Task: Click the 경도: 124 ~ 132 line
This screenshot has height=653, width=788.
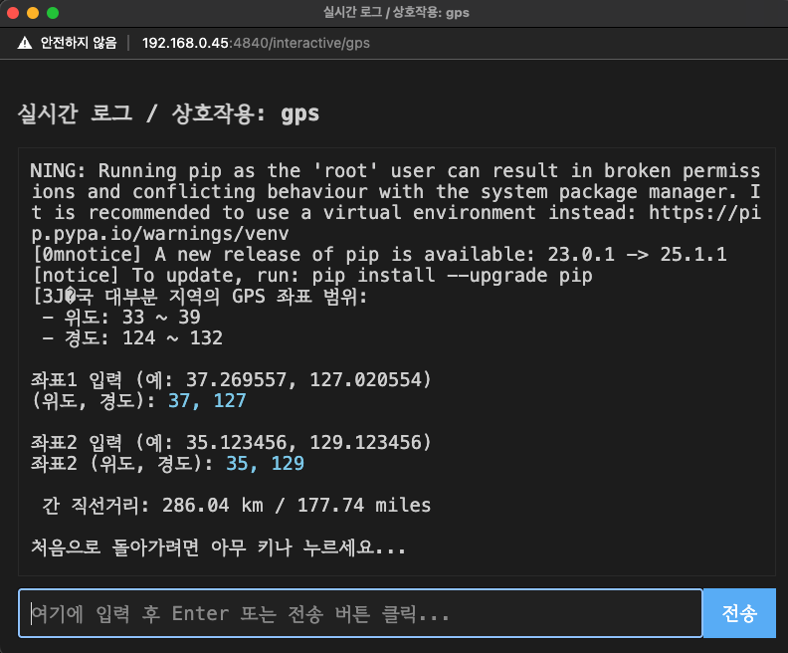Action: point(130,338)
